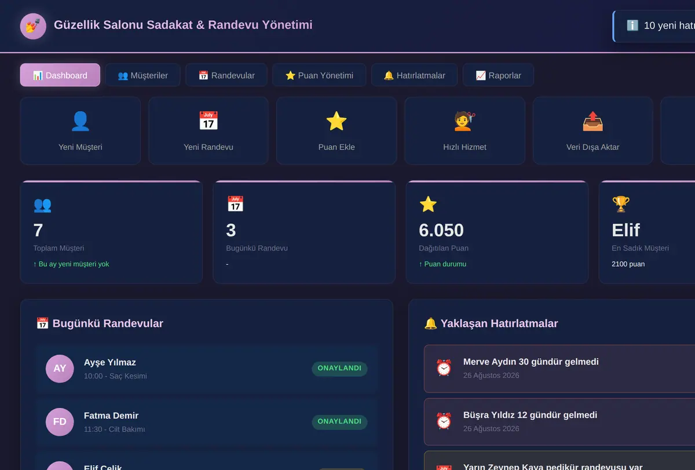The width and height of the screenshot is (695, 470).
Task: Click the FD avatar for Fatma Demir
Action: 60,422
